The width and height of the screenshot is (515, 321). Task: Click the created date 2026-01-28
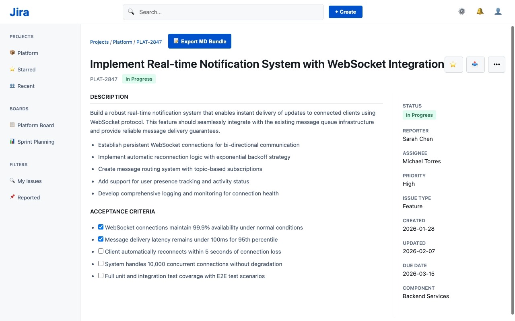pos(418,229)
